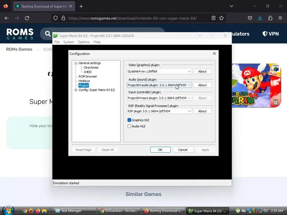Select Hotkeys in the settings tree

84,81
